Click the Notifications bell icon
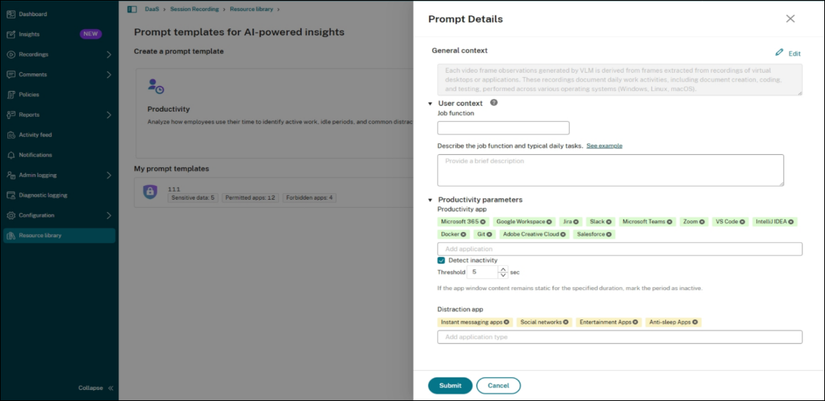The width and height of the screenshot is (825, 401). [11, 155]
